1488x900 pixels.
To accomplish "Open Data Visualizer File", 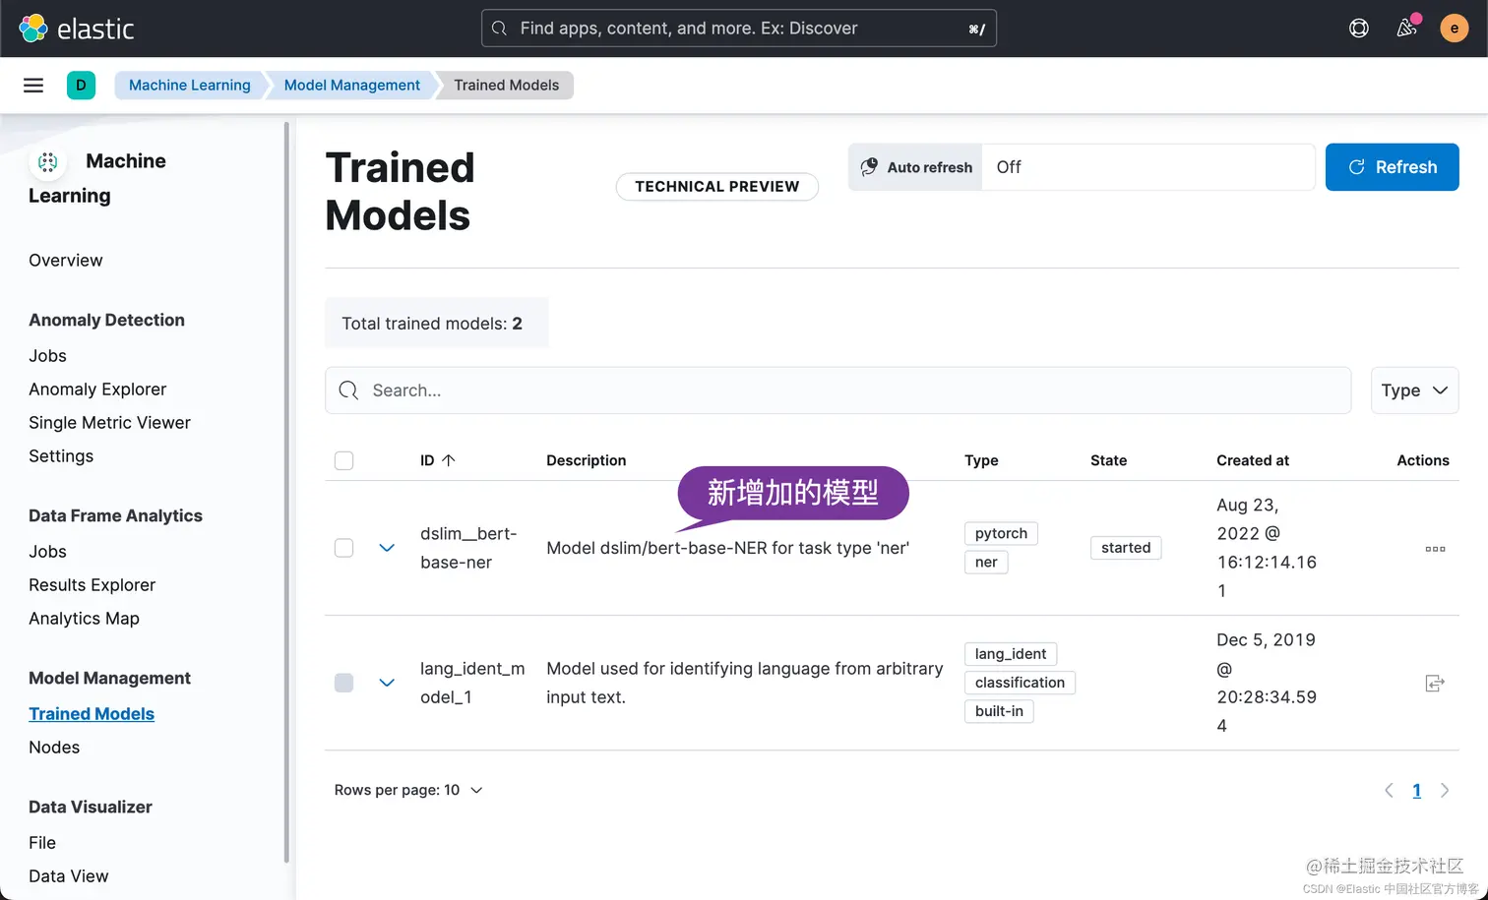I will click(x=42, y=843).
